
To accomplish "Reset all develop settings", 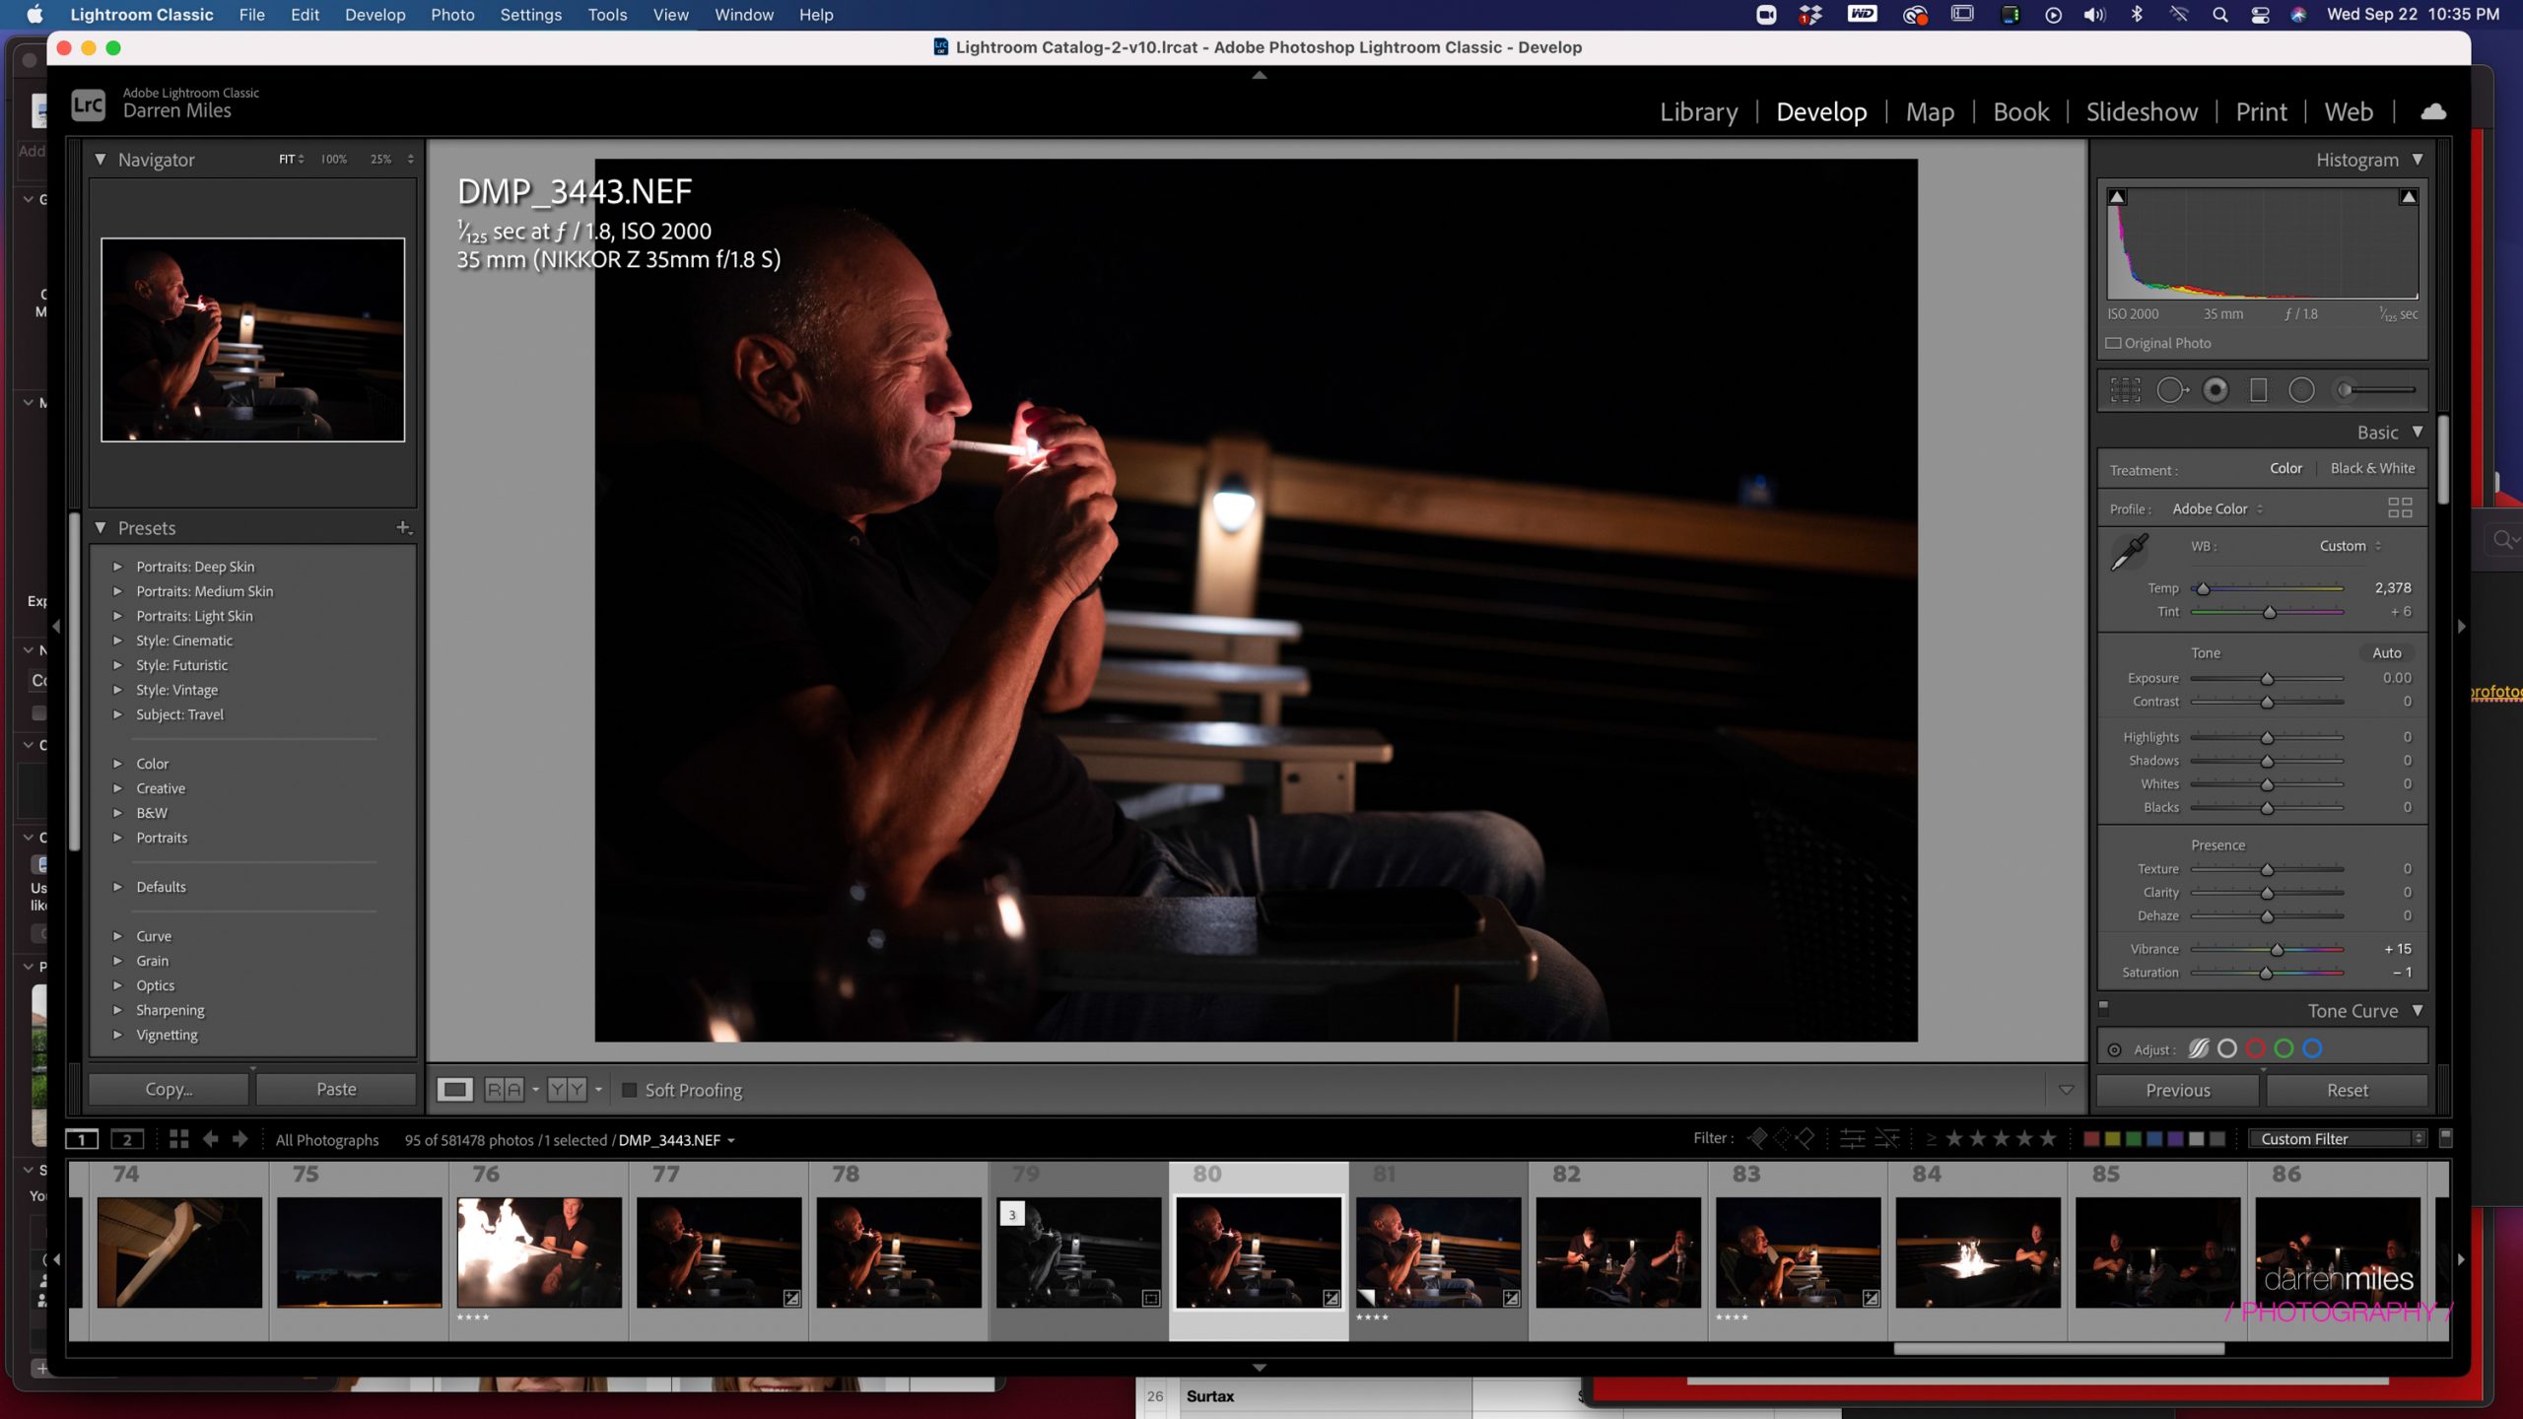I will pos(2347,1090).
